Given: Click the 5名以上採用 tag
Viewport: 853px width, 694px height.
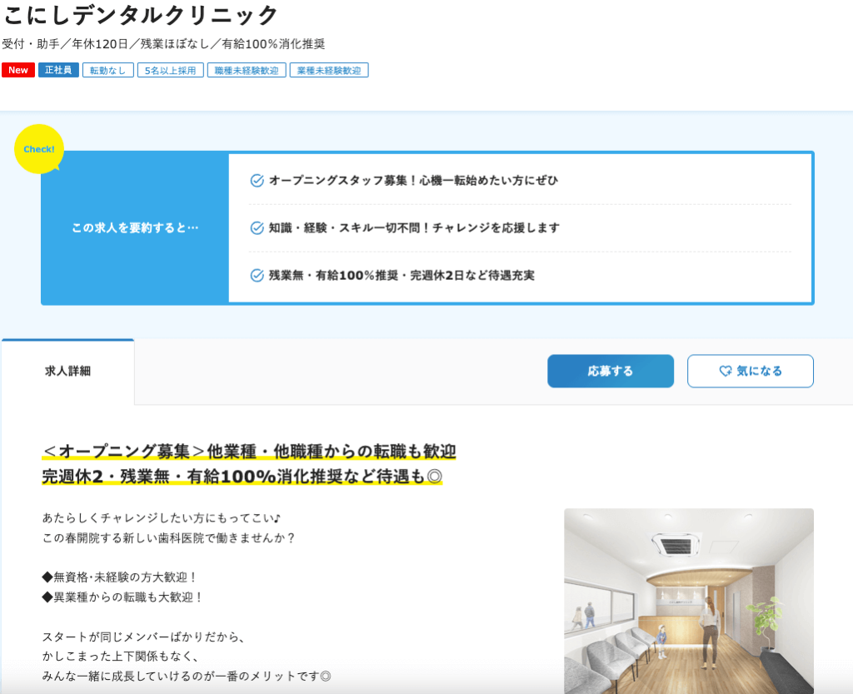Looking at the screenshot, I should 170,70.
